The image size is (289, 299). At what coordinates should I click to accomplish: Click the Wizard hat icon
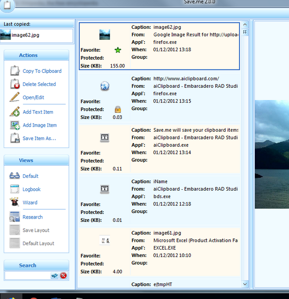click(15, 202)
